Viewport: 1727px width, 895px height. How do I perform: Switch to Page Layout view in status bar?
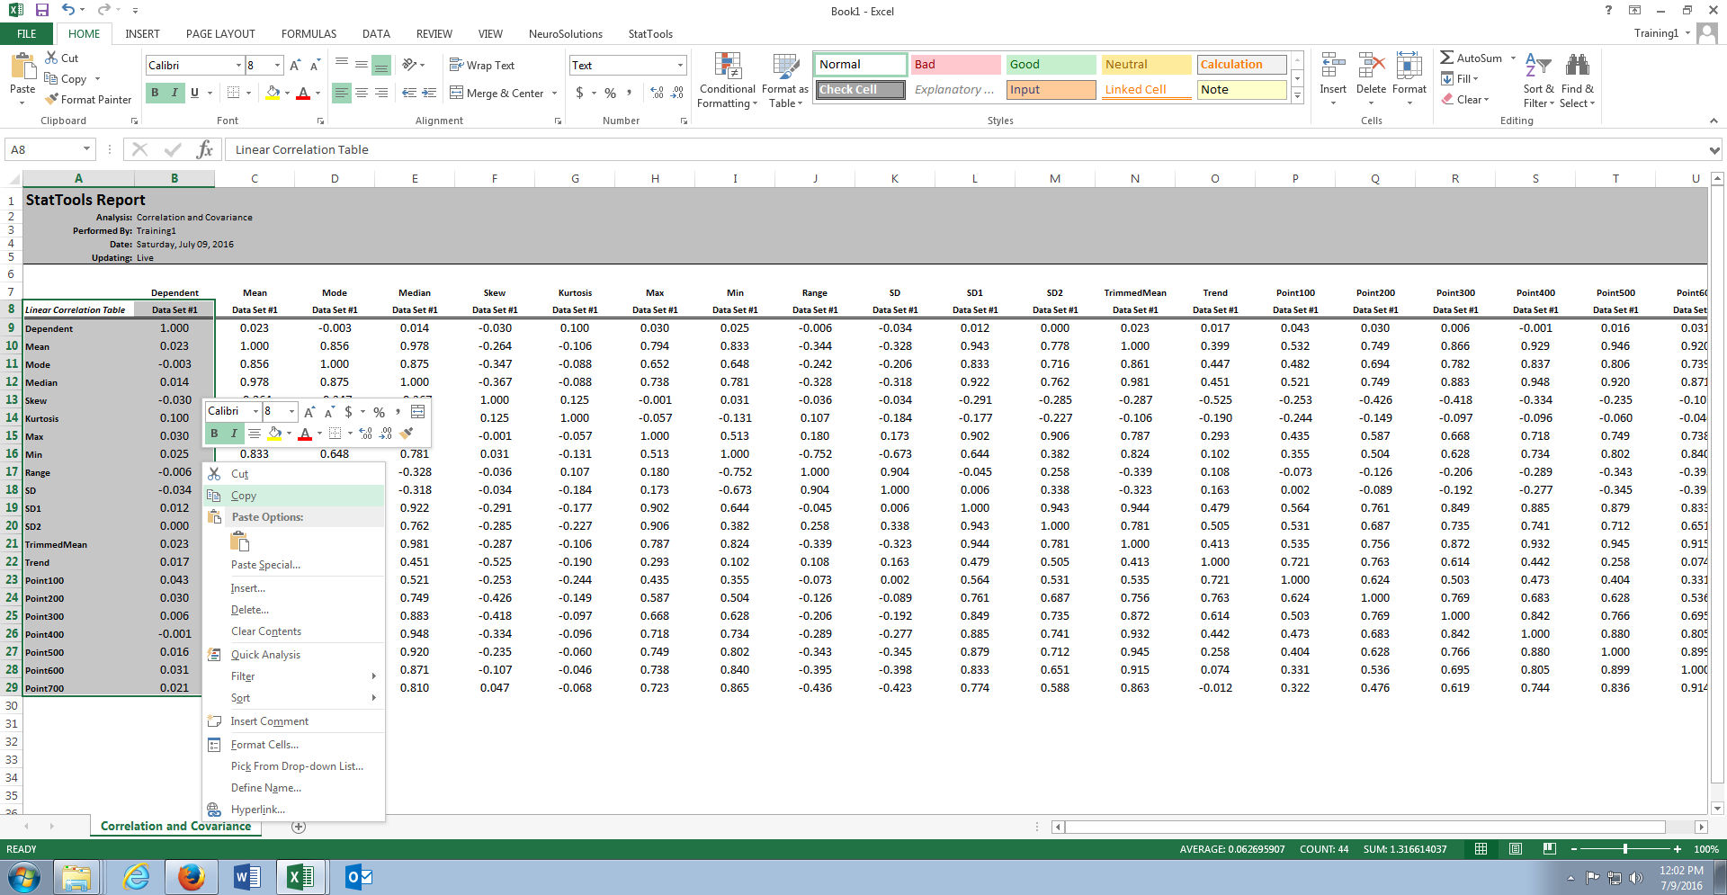[1516, 849]
